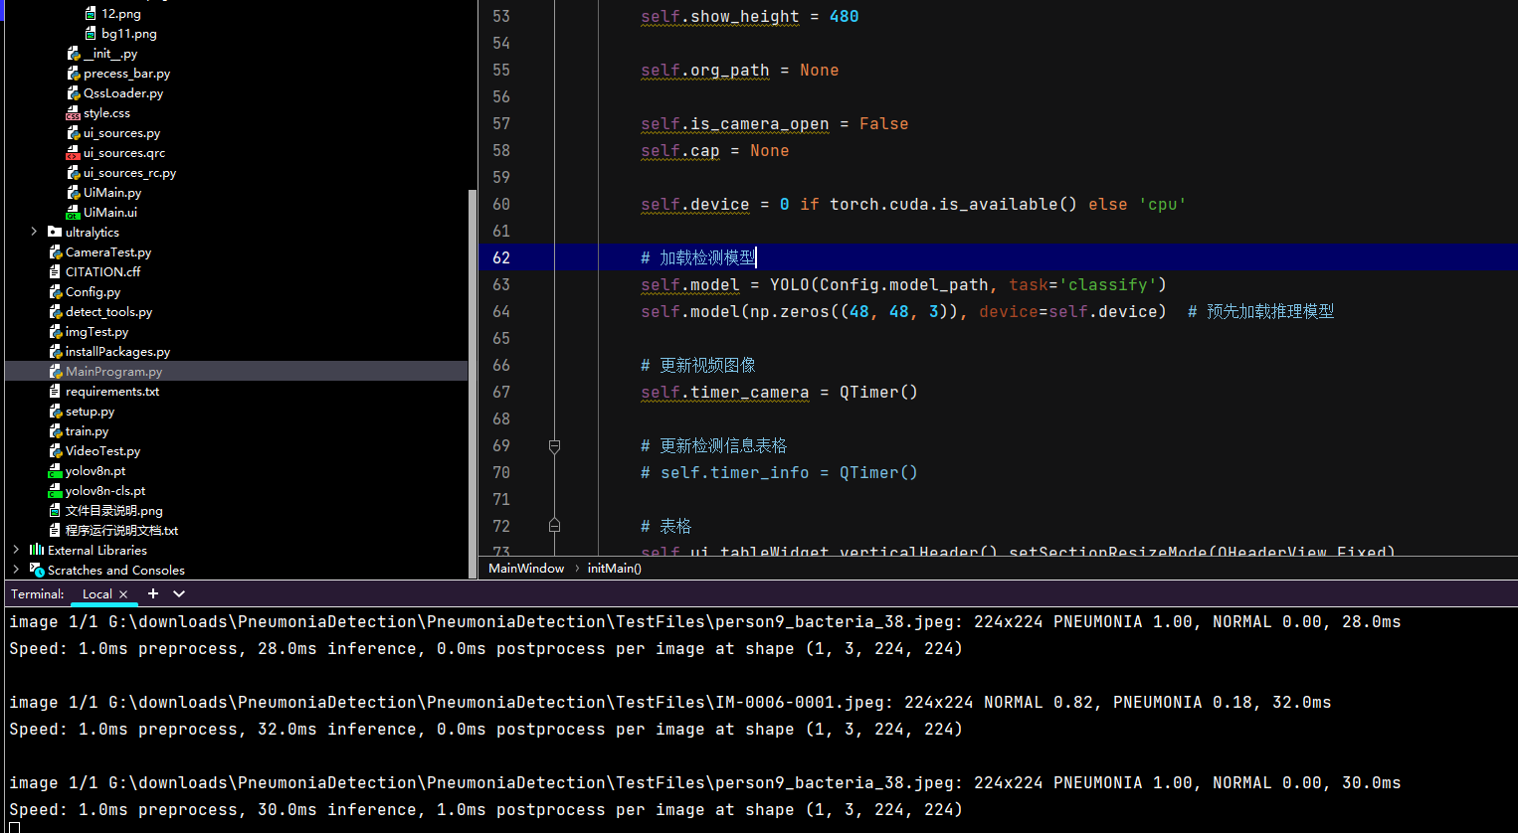Expand Scratches and Consoles node
1518x833 pixels.
[x=16, y=570]
